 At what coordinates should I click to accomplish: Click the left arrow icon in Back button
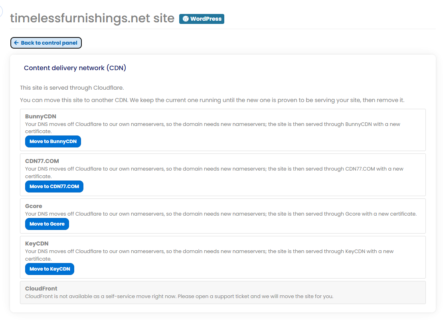tap(16, 43)
